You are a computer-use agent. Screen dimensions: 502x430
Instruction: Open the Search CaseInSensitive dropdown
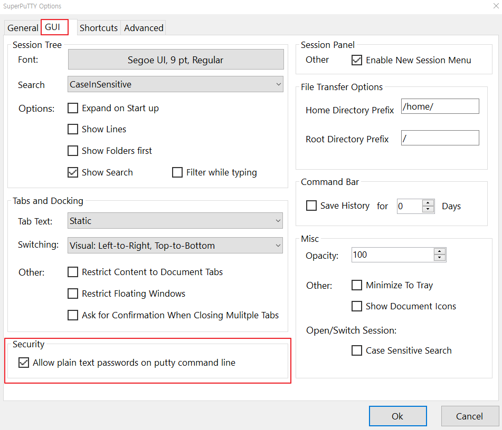pos(175,84)
